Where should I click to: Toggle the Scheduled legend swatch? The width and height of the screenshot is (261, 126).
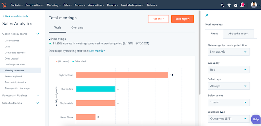(73, 61)
